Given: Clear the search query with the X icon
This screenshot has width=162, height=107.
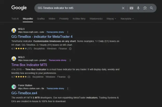Looking at the screenshot, I should 123,8.
